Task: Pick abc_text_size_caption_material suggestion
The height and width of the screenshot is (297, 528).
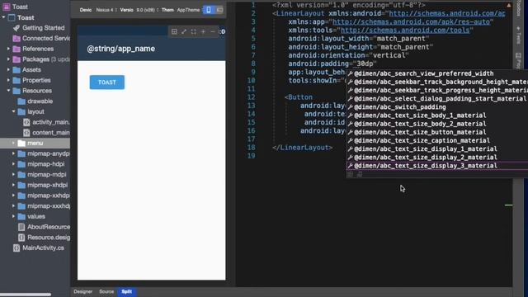Action: tap(437, 140)
